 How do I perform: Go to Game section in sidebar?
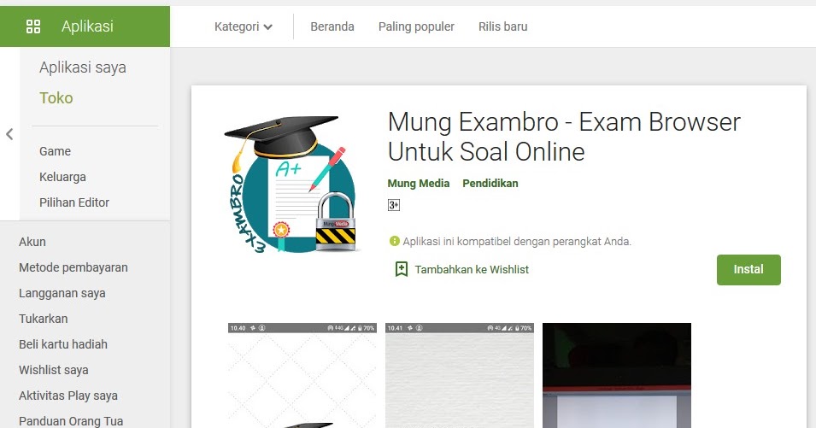[x=56, y=151]
